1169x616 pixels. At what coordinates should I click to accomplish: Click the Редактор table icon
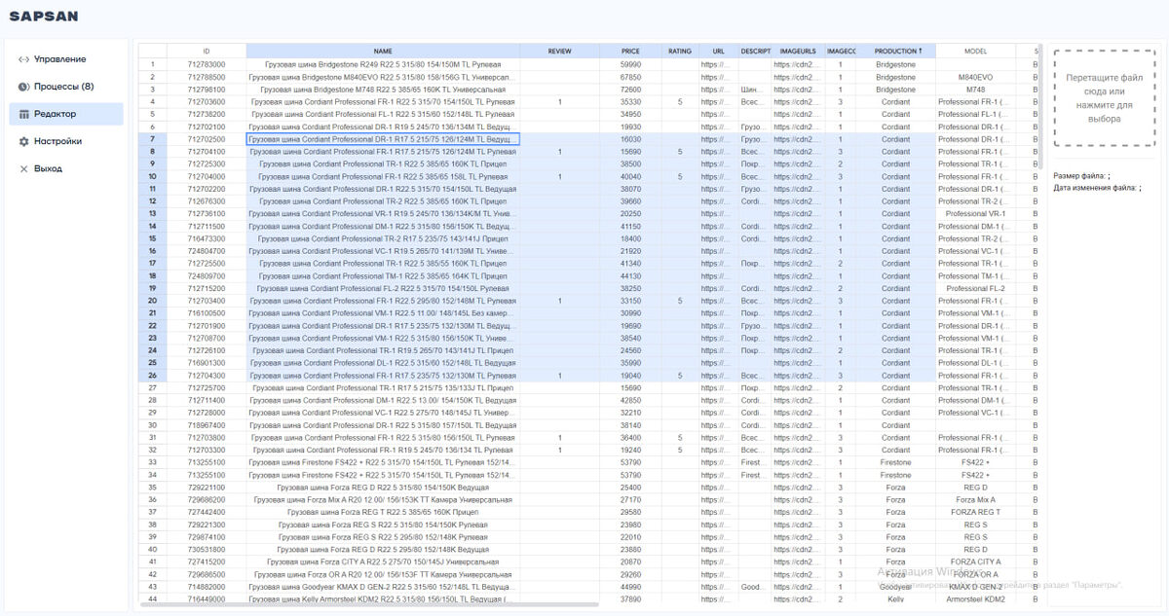click(24, 114)
